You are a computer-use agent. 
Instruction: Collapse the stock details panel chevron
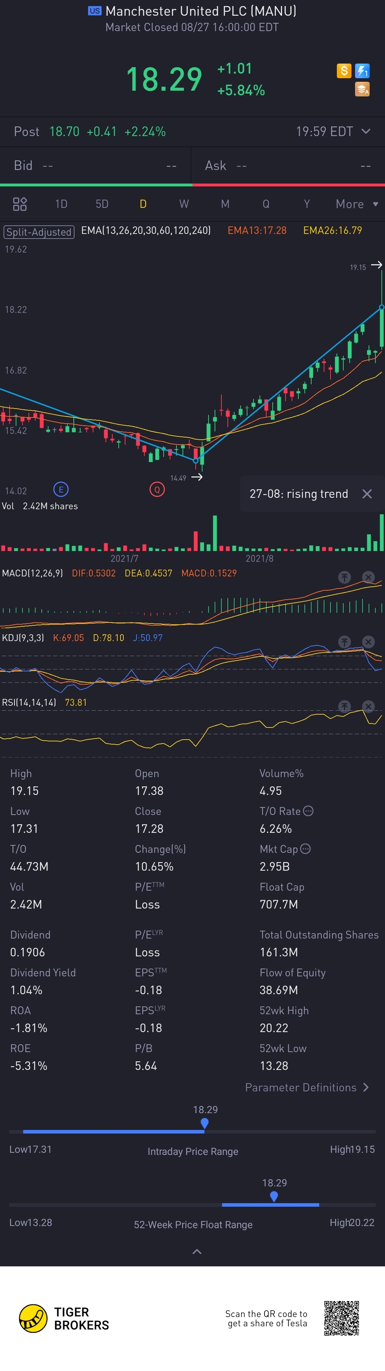click(196, 1251)
